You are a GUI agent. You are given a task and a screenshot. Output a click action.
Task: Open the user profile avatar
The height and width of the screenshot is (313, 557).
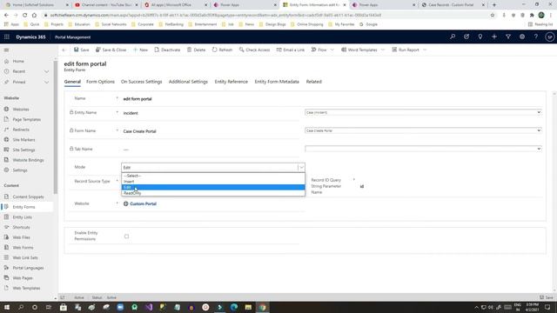[x=549, y=37]
